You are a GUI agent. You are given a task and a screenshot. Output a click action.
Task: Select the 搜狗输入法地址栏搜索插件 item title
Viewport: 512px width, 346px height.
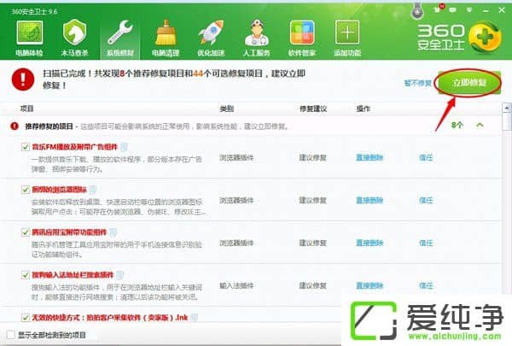point(73,275)
